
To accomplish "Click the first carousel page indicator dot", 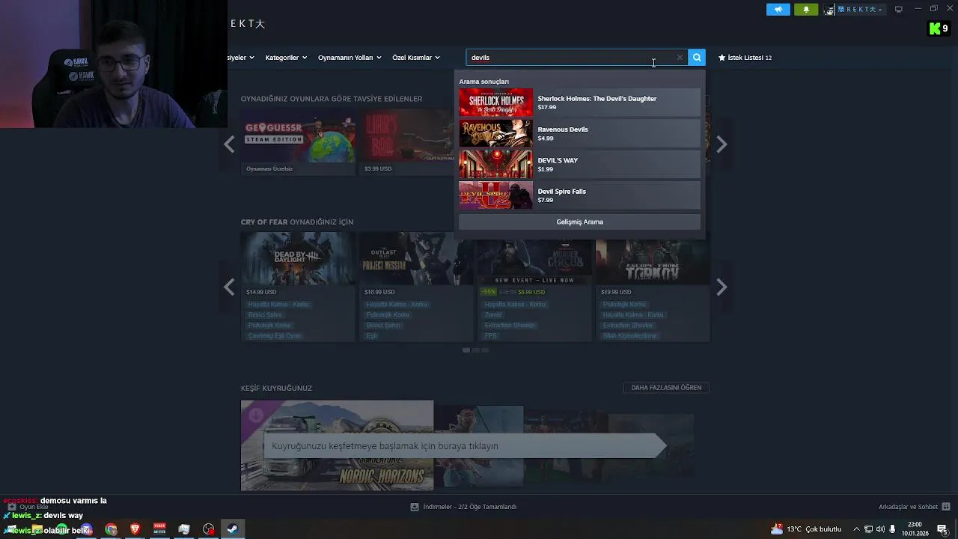I will click(466, 350).
